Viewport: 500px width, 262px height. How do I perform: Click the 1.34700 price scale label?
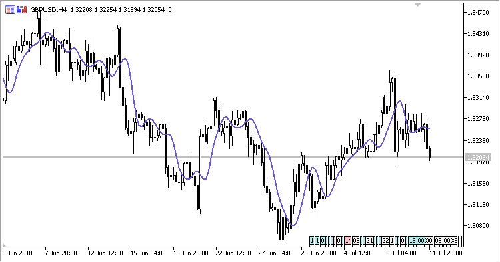478,13
